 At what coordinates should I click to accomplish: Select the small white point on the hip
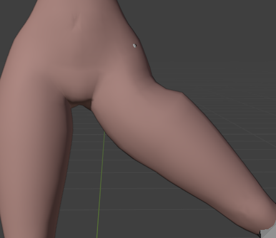pos(135,46)
